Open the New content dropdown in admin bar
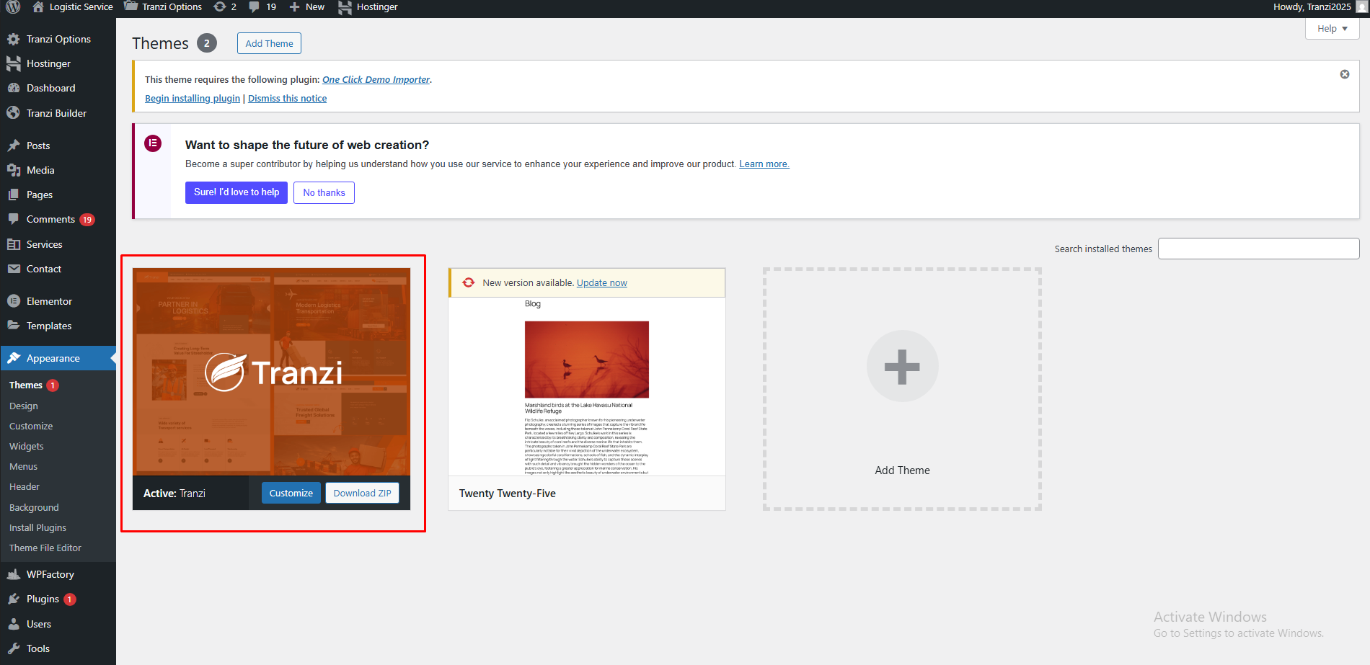 click(307, 7)
